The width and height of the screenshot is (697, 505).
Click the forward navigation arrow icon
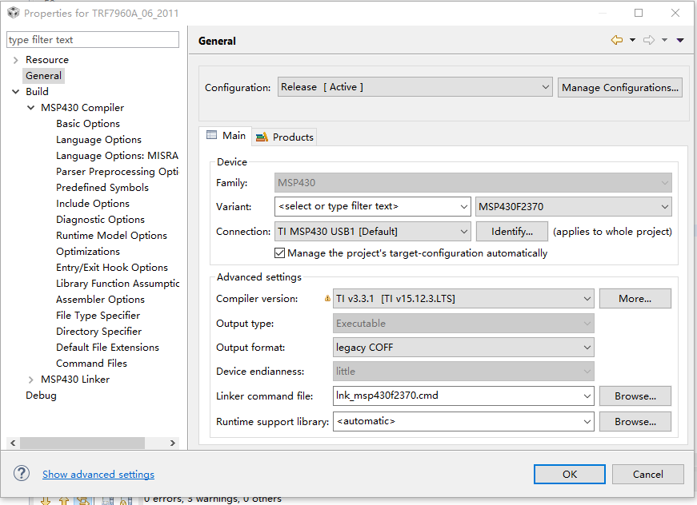(x=649, y=40)
